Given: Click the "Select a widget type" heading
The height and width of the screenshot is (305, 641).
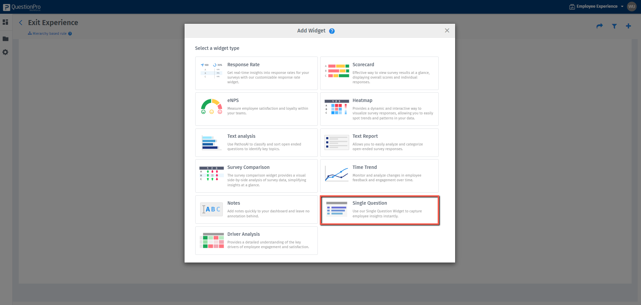Looking at the screenshot, I should (x=217, y=48).
